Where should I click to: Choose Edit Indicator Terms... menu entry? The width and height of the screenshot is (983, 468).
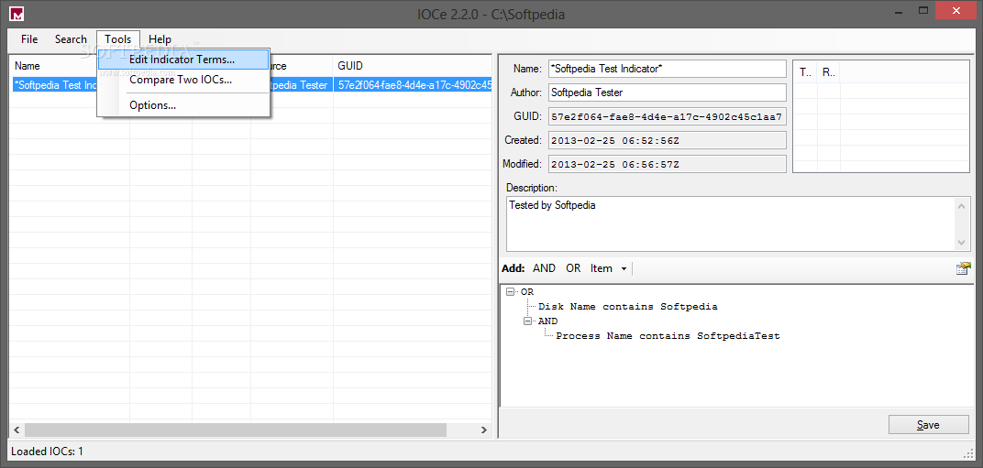coord(182,60)
